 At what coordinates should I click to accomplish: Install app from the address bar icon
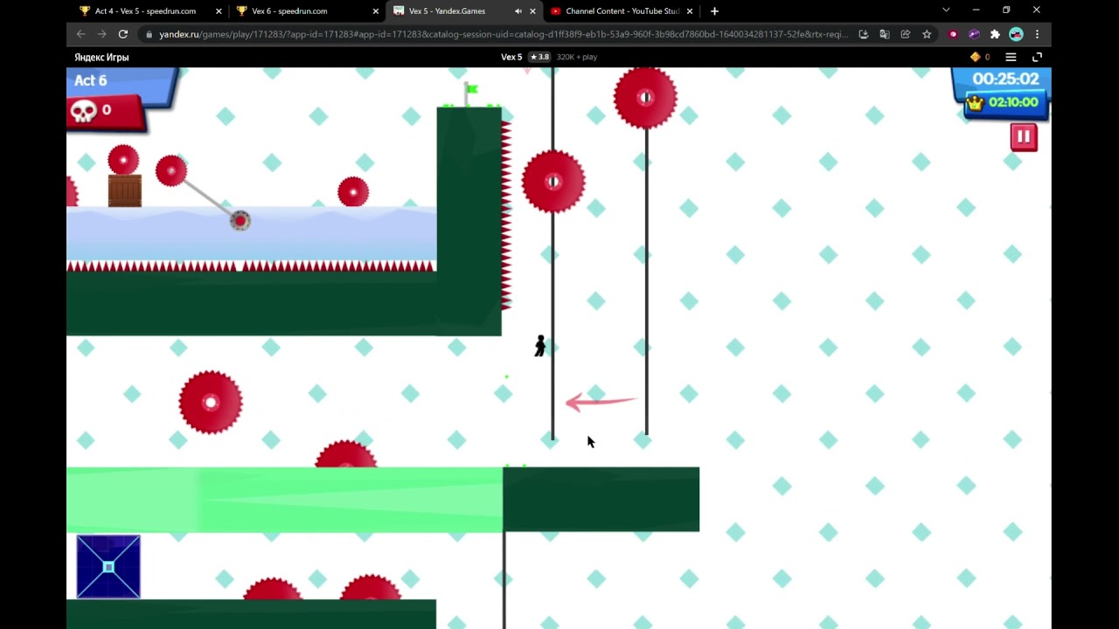(x=864, y=34)
